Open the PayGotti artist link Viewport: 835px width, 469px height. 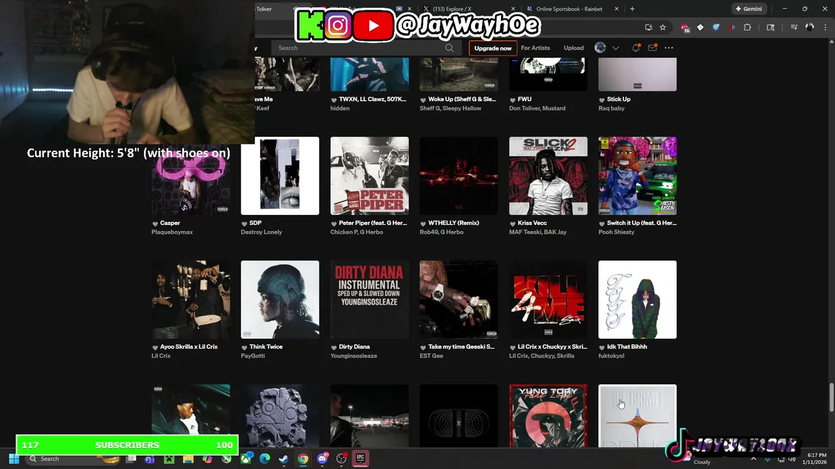tap(253, 356)
